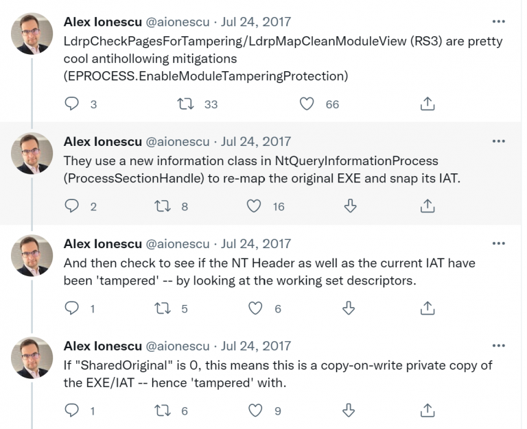The width and height of the screenshot is (527, 429).
Task: Open more options on the second tweet
Action: point(499,141)
